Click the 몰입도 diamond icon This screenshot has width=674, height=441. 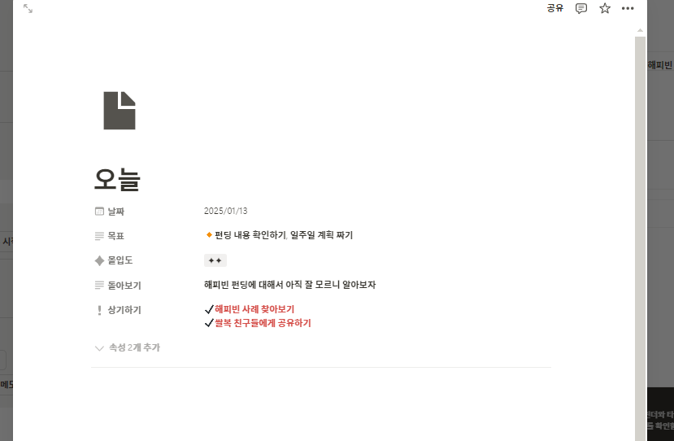[x=99, y=260]
